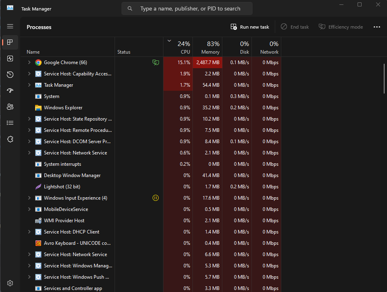
Task: Click the Processes page heading
Action: (x=39, y=27)
